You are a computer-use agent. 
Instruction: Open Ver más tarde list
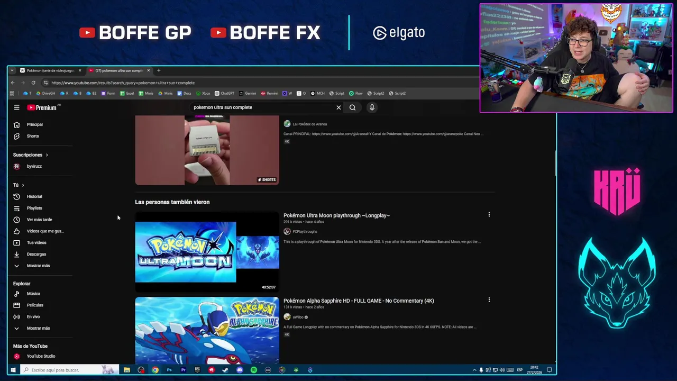(x=40, y=220)
